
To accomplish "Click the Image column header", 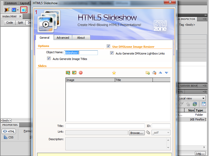I will (90, 80).
